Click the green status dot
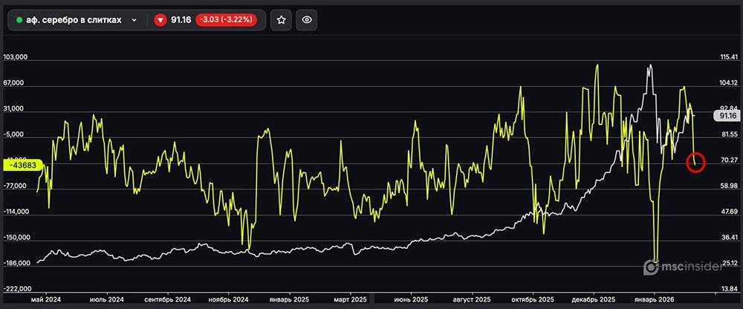The width and height of the screenshot is (743, 309). pyautogui.click(x=19, y=20)
